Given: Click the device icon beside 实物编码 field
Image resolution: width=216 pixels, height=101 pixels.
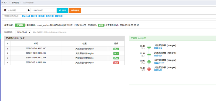Looking at the screenshot, I should click(5, 10).
